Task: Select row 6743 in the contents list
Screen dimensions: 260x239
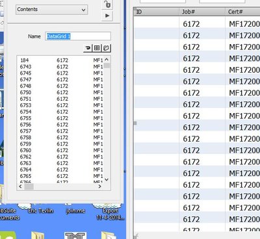Action: pyautogui.click(x=61, y=67)
